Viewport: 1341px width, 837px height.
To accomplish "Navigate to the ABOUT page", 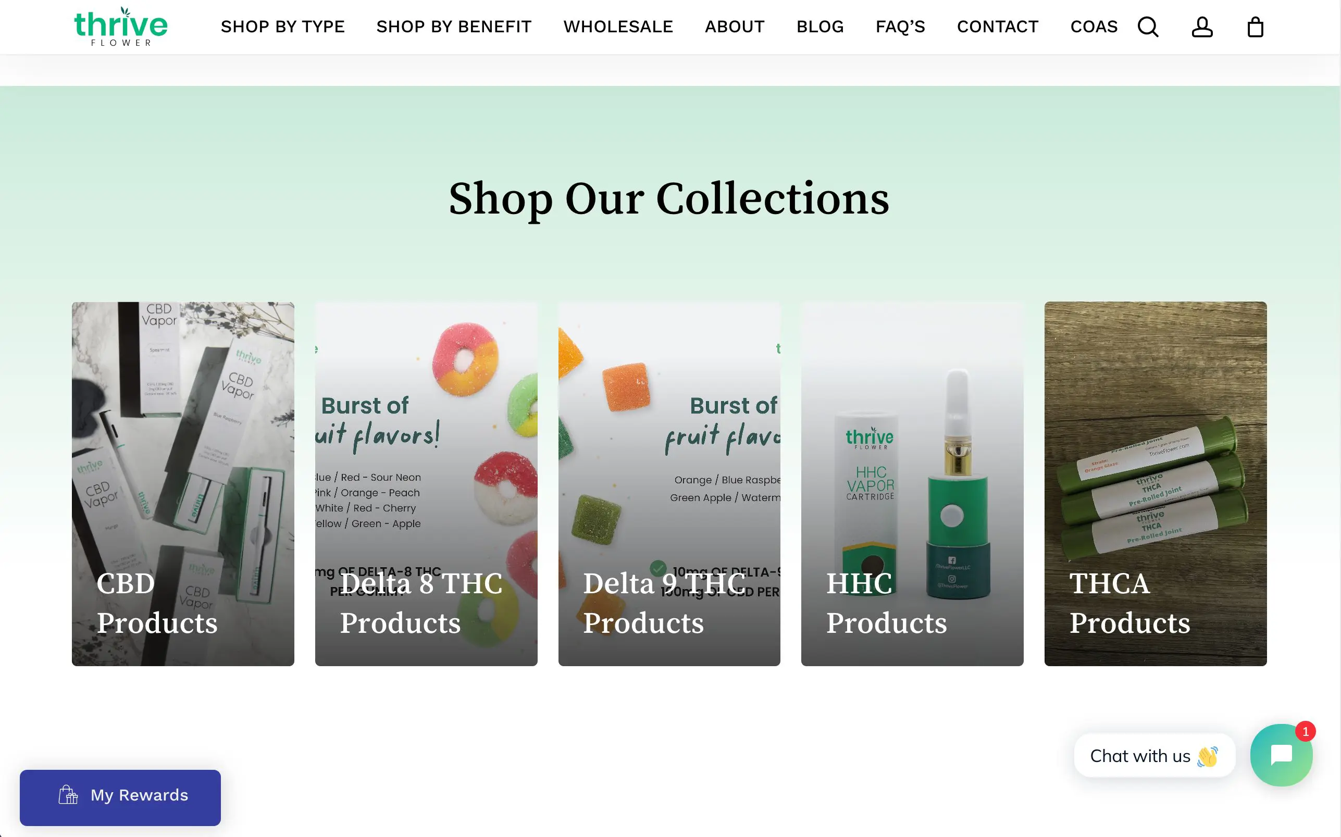I will pyautogui.click(x=734, y=27).
